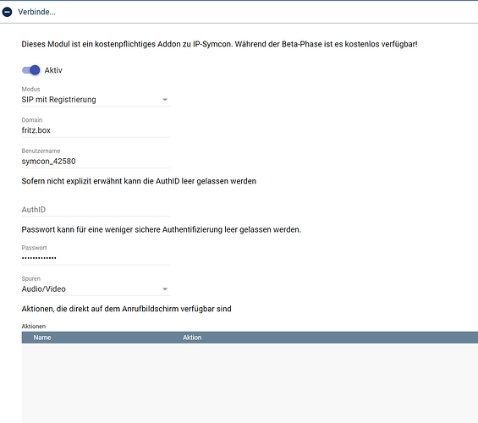The image size is (478, 423).
Task: Click the Benutzername field symcon_42580
Action: [96, 162]
